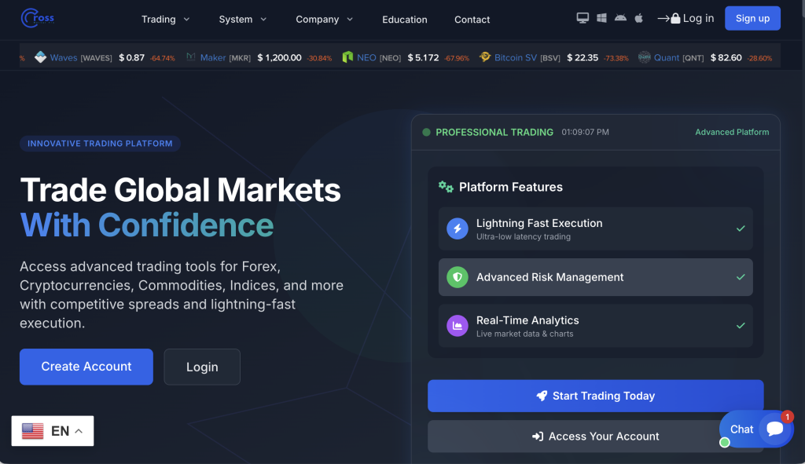Click the Real-Time Analytics checkmark
This screenshot has height=464, width=805.
(x=740, y=326)
